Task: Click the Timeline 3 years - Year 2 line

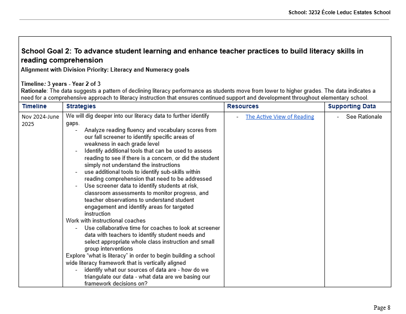Action: (61, 84)
